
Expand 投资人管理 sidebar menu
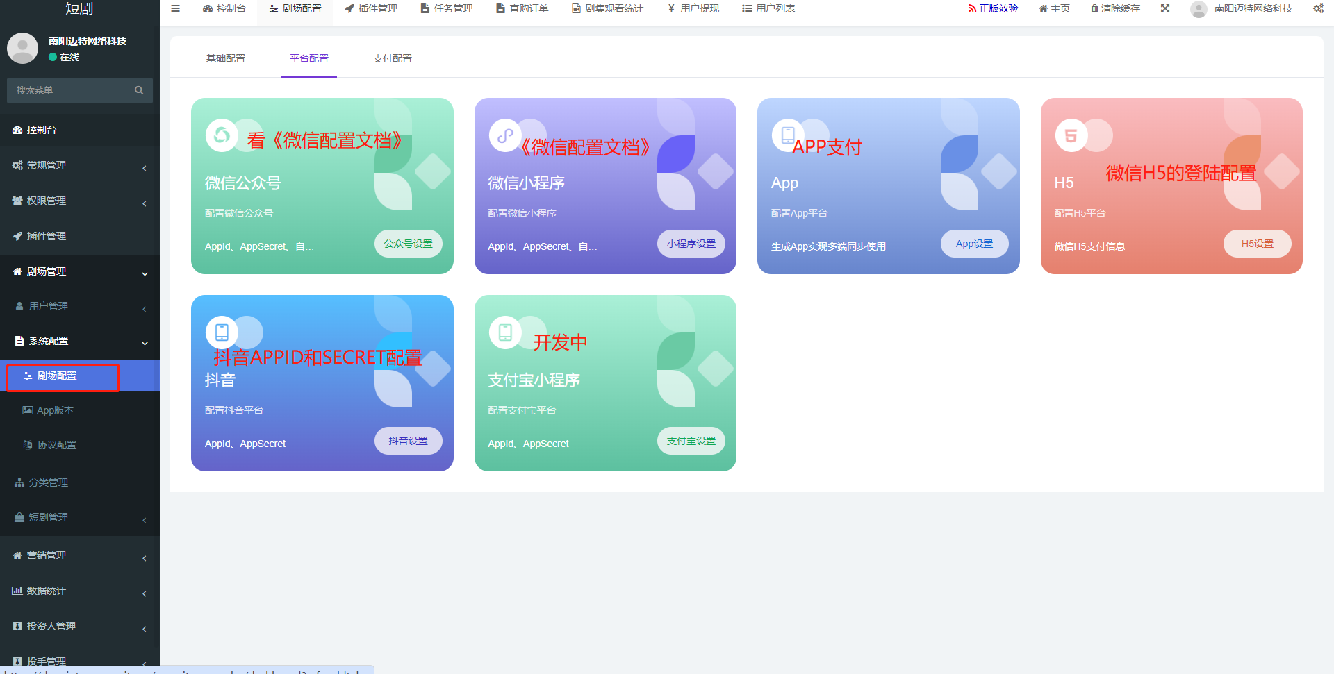(80, 626)
